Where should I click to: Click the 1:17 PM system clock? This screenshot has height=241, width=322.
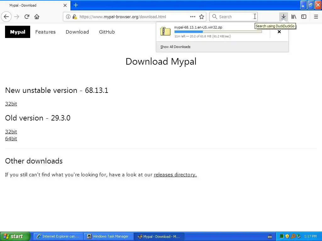310,236
